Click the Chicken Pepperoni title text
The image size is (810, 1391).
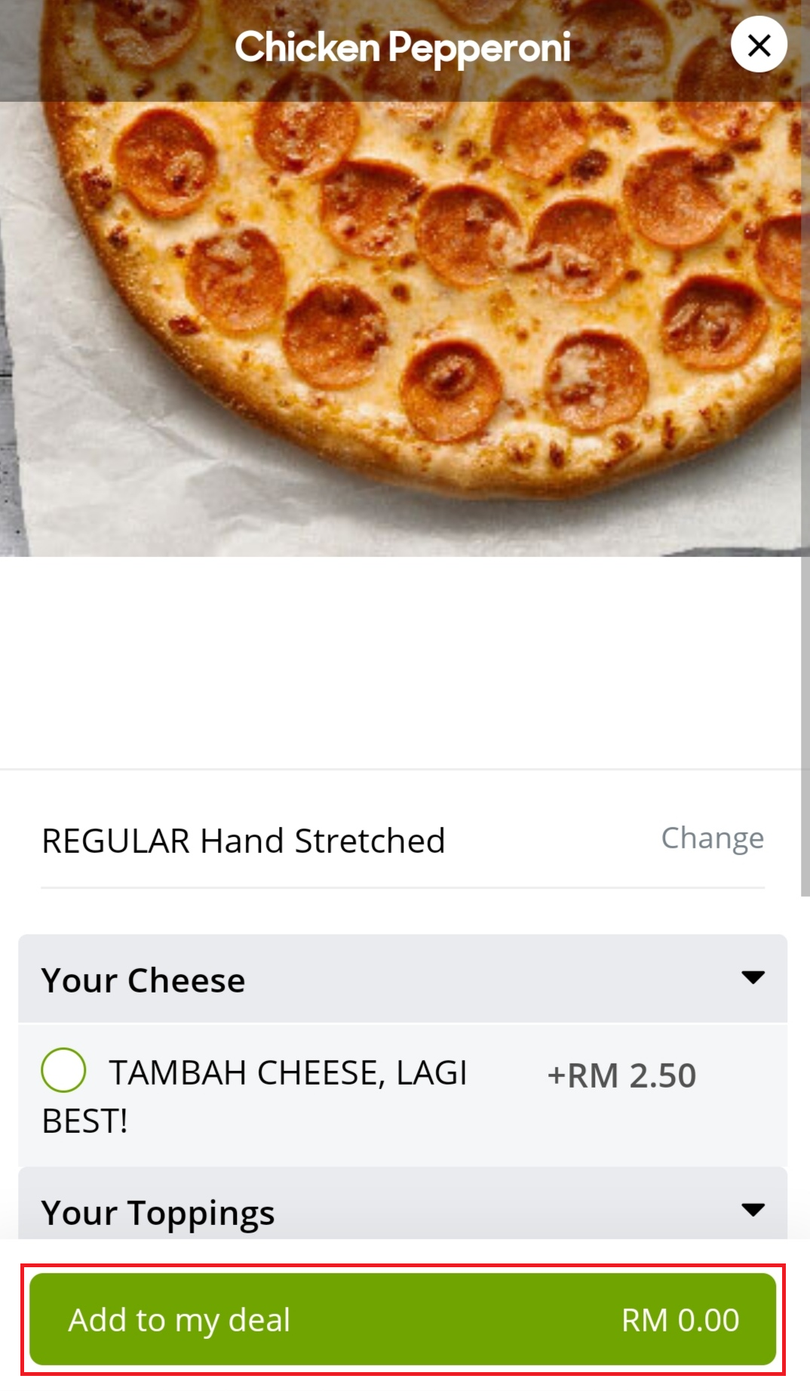pos(403,48)
